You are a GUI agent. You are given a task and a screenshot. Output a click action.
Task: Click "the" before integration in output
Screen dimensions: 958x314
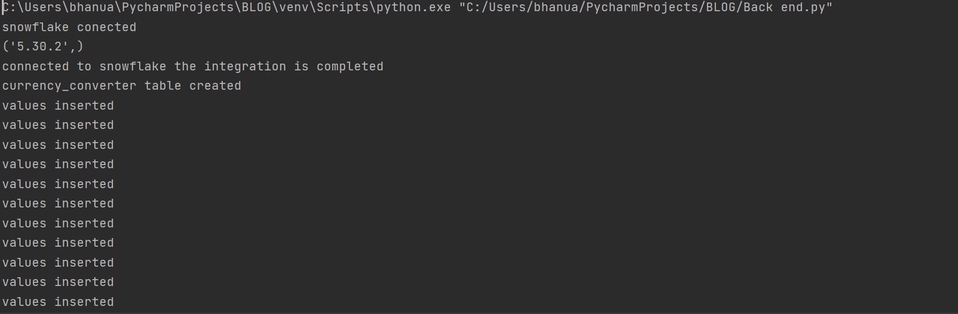click(x=185, y=67)
